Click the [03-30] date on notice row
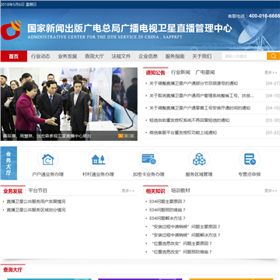The height and width of the screenshot is (280, 280). pyautogui.click(x=273, y=121)
